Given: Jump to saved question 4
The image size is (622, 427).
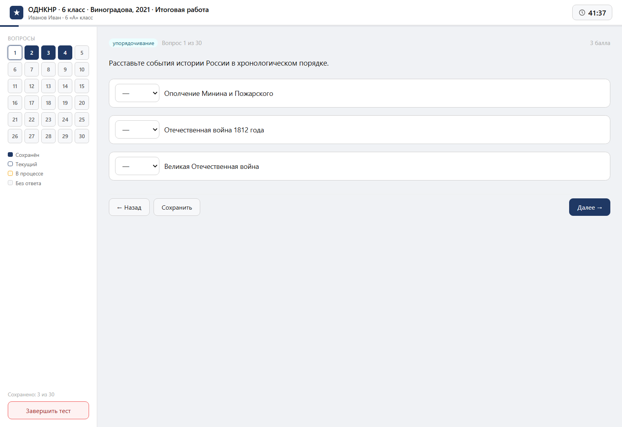Looking at the screenshot, I should 65,53.
